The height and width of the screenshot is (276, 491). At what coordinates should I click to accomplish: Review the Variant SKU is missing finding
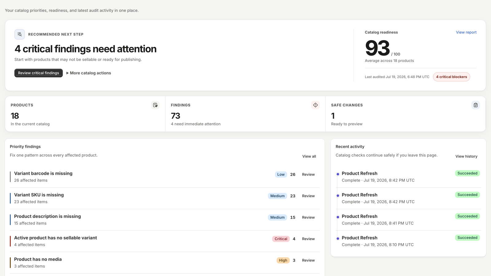point(308,196)
